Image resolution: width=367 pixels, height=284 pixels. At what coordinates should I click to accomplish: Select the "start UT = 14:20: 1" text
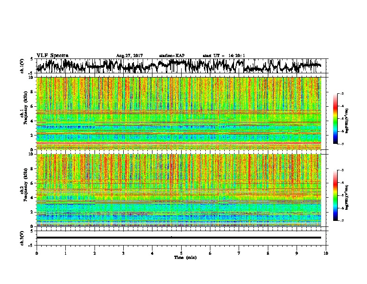pos(224,56)
